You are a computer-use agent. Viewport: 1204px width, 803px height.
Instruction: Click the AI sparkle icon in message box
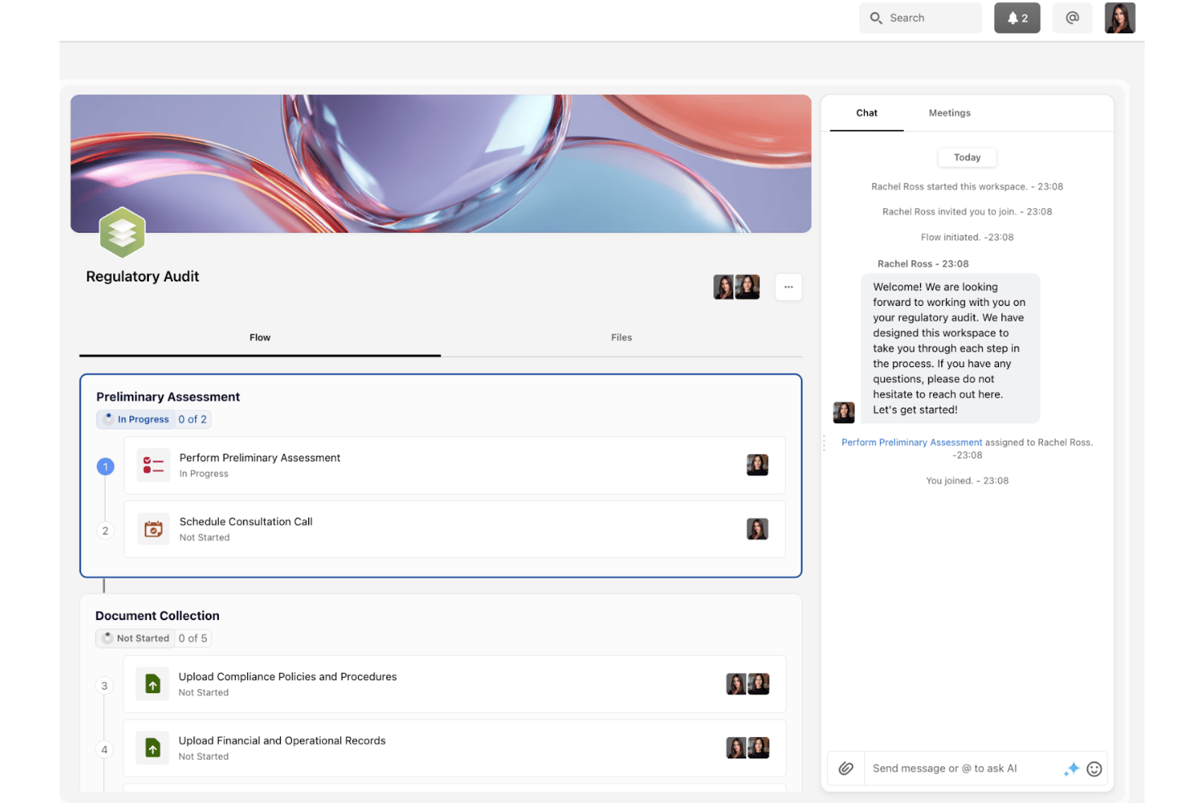pos(1071,769)
